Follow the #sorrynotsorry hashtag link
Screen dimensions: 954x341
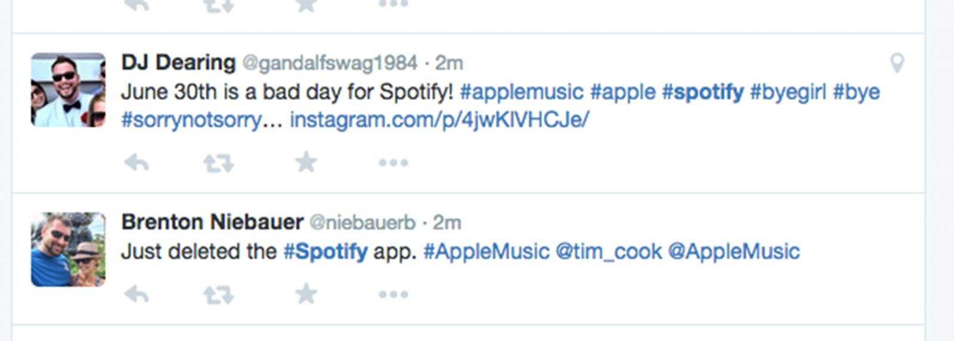click(x=191, y=120)
